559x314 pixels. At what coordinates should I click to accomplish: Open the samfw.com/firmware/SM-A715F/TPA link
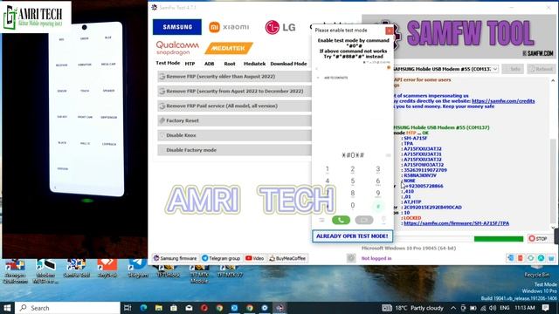(x=456, y=223)
